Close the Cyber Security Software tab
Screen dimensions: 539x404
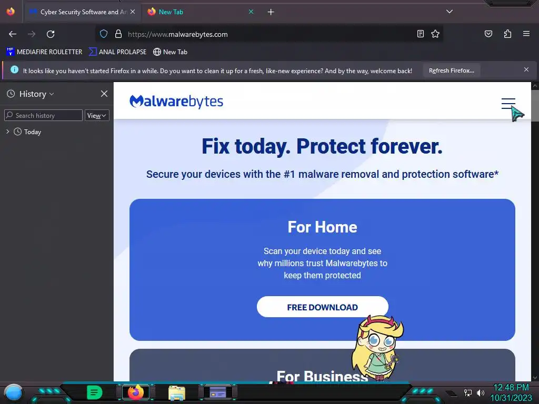coord(133,12)
